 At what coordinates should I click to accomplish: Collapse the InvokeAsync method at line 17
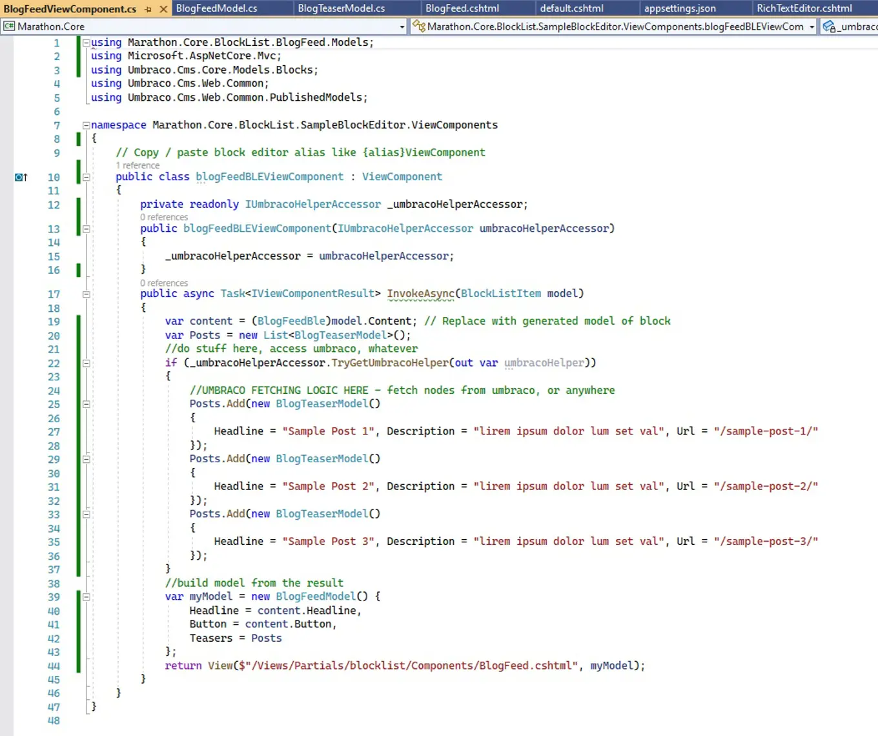pyautogui.click(x=86, y=294)
